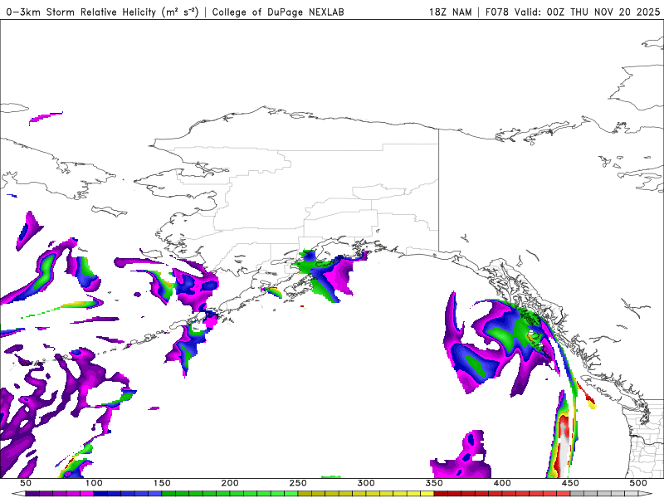Viewport: 664px width, 498px height.
Task: Click the 450 label on the color scale
Action: [570, 483]
